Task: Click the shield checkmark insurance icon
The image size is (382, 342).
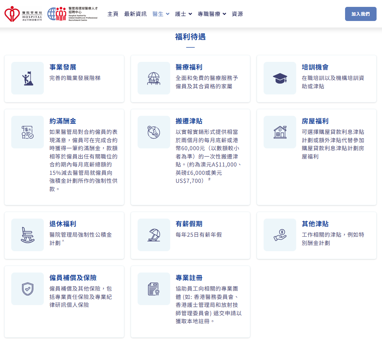Action: (x=28, y=289)
